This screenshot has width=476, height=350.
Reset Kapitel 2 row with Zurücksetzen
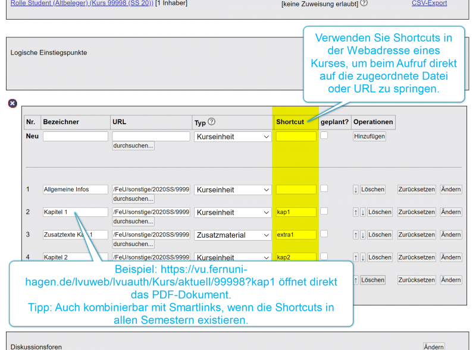click(x=416, y=257)
